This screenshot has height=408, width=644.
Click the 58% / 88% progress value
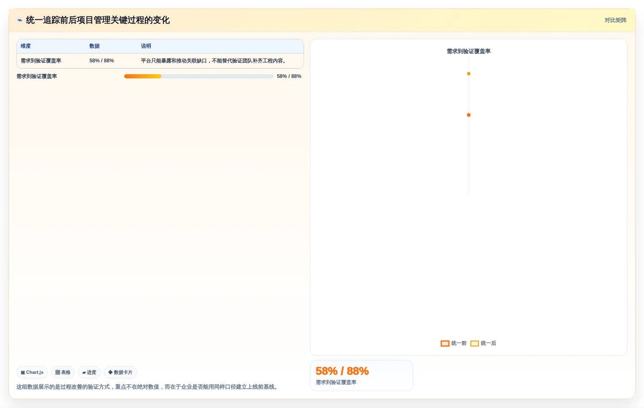pos(289,76)
